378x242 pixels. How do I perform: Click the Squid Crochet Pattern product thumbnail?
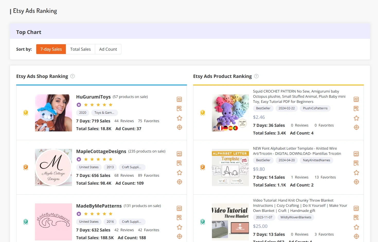(230, 113)
